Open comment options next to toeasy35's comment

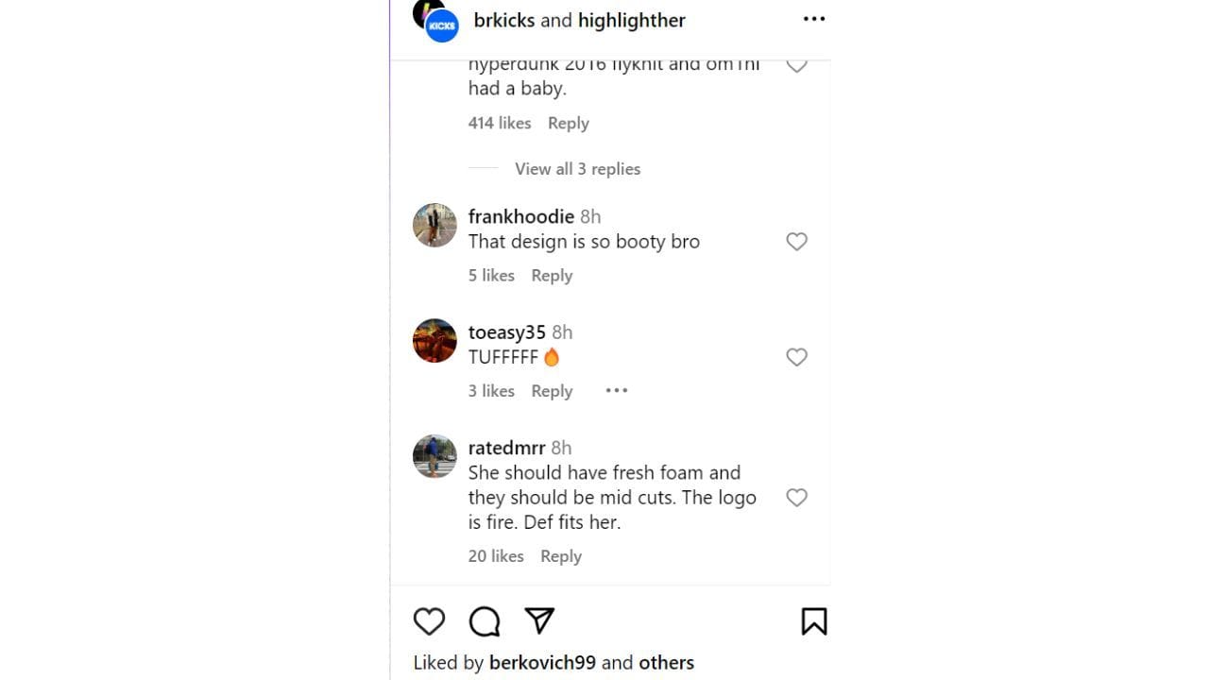(x=617, y=389)
